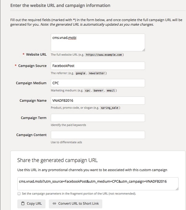Click the chain-link icon beside Convert URL

[54, 204]
